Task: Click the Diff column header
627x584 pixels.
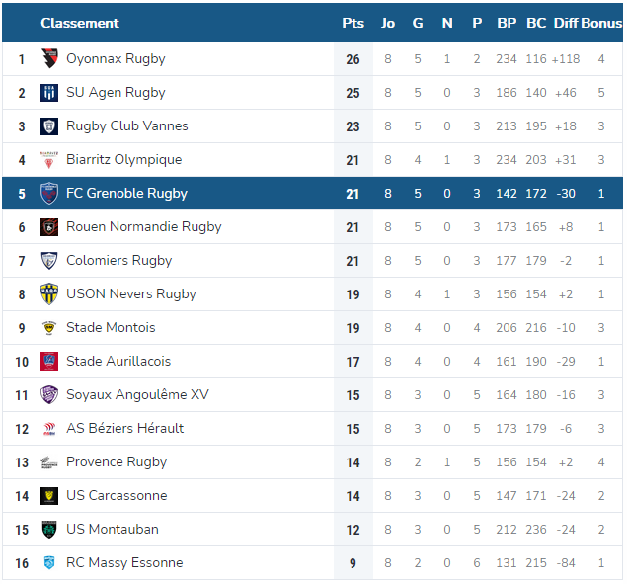Action: click(x=566, y=23)
